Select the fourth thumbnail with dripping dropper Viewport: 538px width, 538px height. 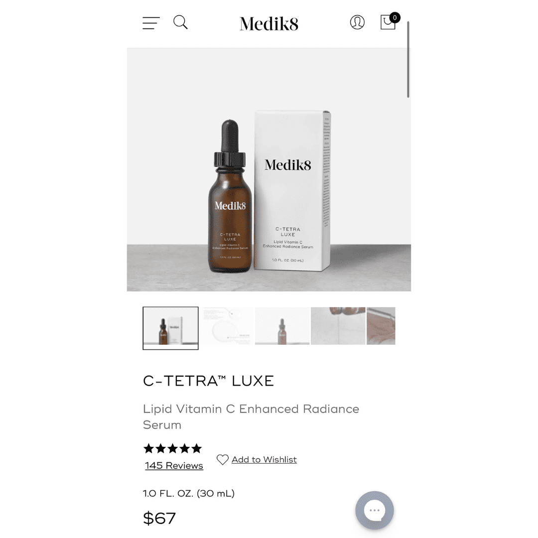click(x=338, y=326)
